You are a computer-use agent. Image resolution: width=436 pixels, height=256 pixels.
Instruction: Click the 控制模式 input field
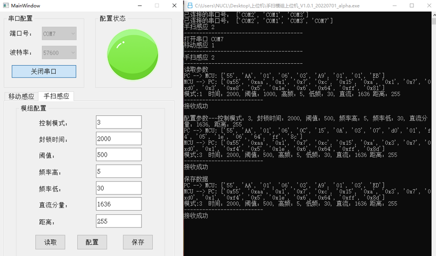(x=119, y=122)
